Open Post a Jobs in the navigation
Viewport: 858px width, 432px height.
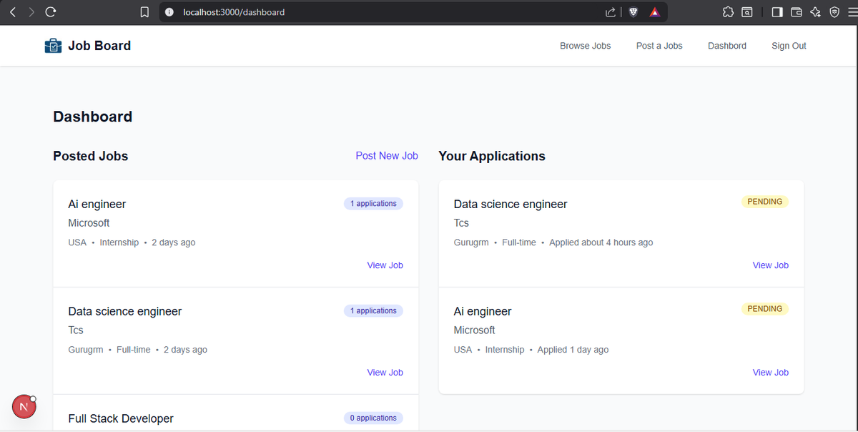click(659, 46)
